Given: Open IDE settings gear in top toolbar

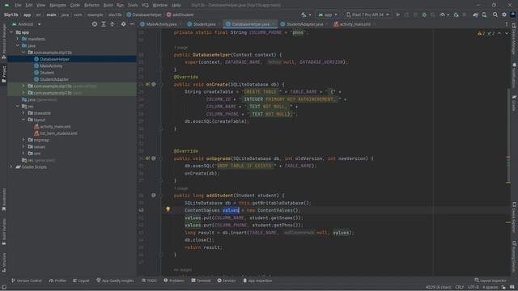Looking at the screenshot, I should (x=504, y=15).
